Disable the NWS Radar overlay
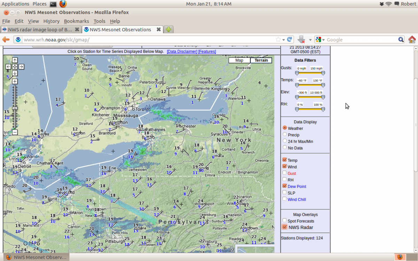Viewport: 418px width, 261px height. (x=285, y=227)
